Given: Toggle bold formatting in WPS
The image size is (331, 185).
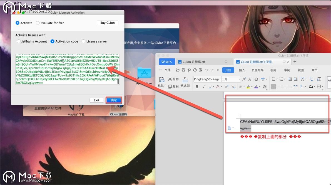Looking at the screenshot, I should tap(197, 87).
